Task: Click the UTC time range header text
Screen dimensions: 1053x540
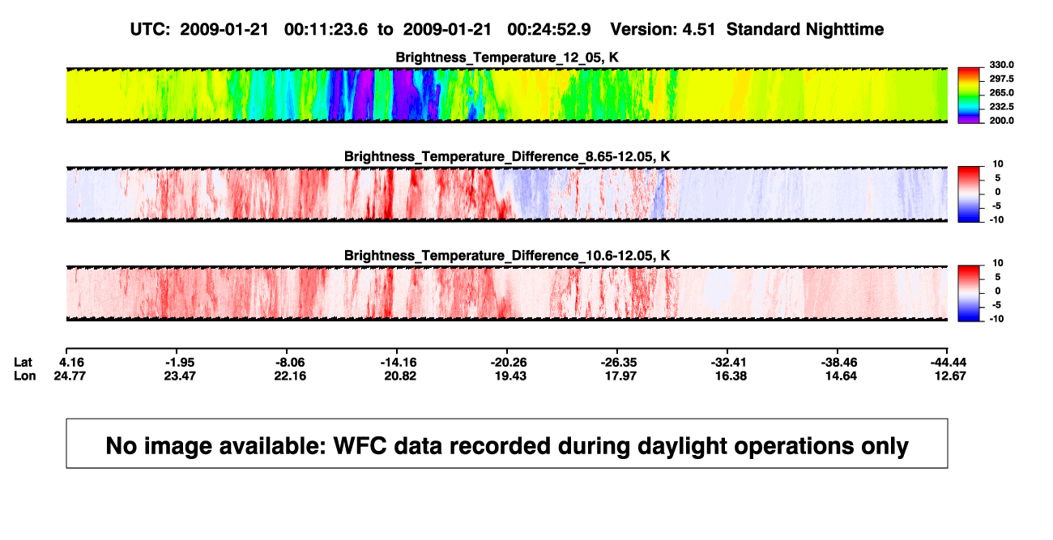Action: (x=360, y=29)
